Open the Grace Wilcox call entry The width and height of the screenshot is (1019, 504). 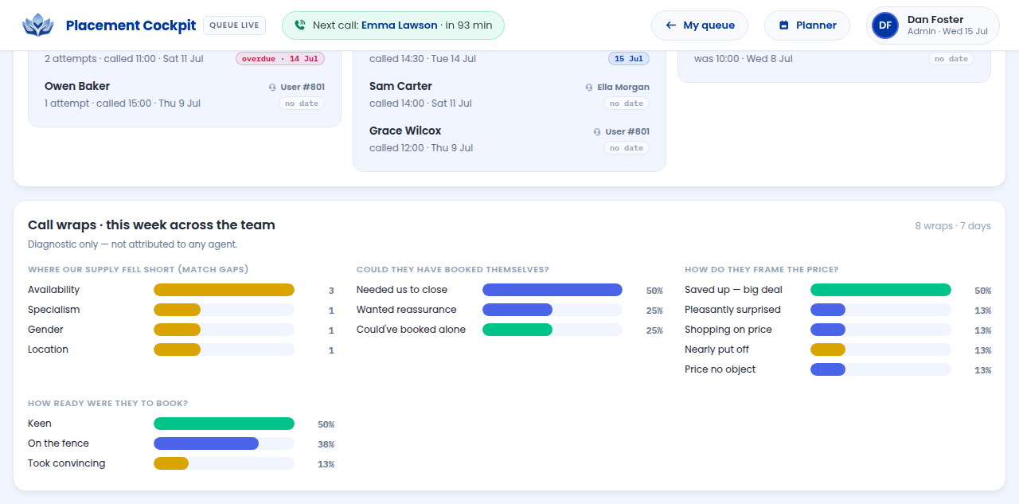tap(509, 139)
